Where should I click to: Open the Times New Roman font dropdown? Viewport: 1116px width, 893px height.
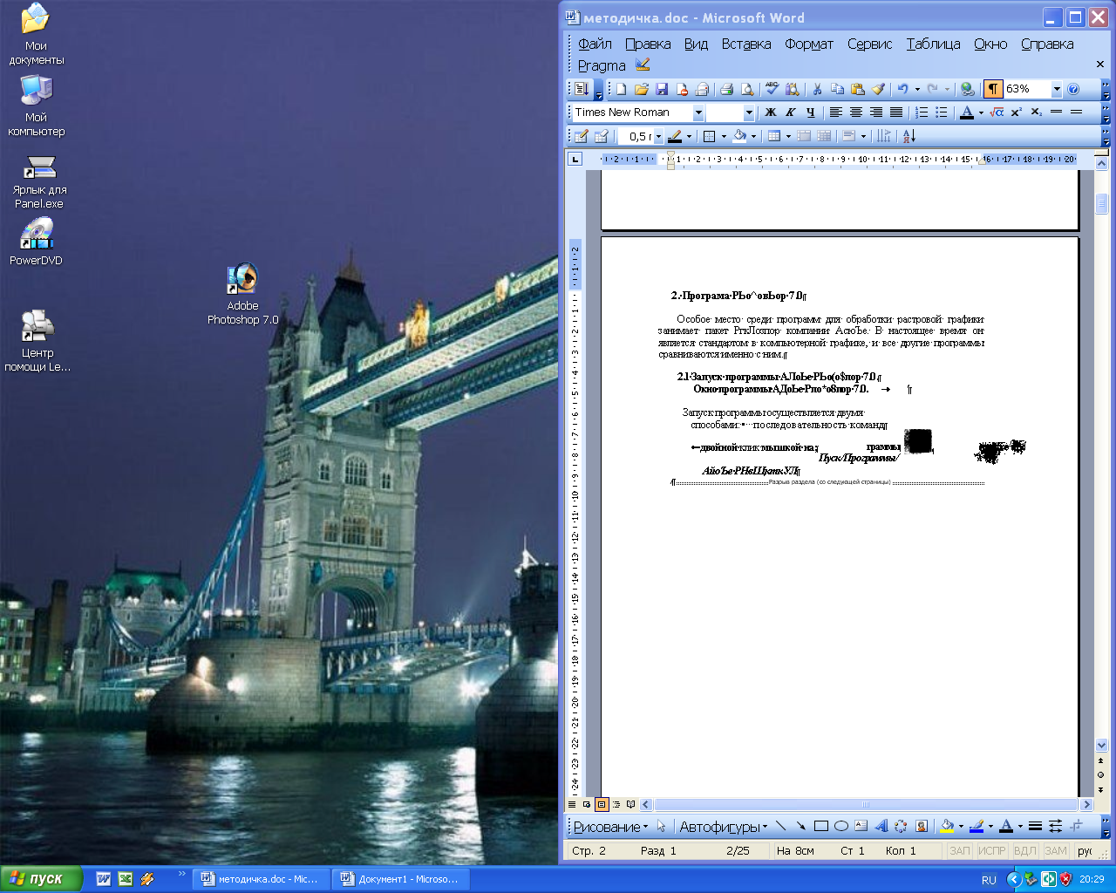[698, 113]
